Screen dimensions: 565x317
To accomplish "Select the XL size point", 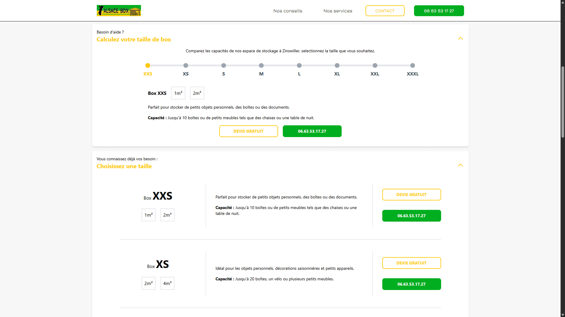I will click(337, 65).
